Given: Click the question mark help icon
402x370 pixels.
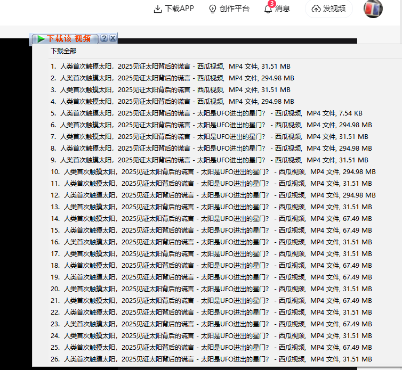Looking at the screenshot, I should pyautogui.click(x=104, y=38).
